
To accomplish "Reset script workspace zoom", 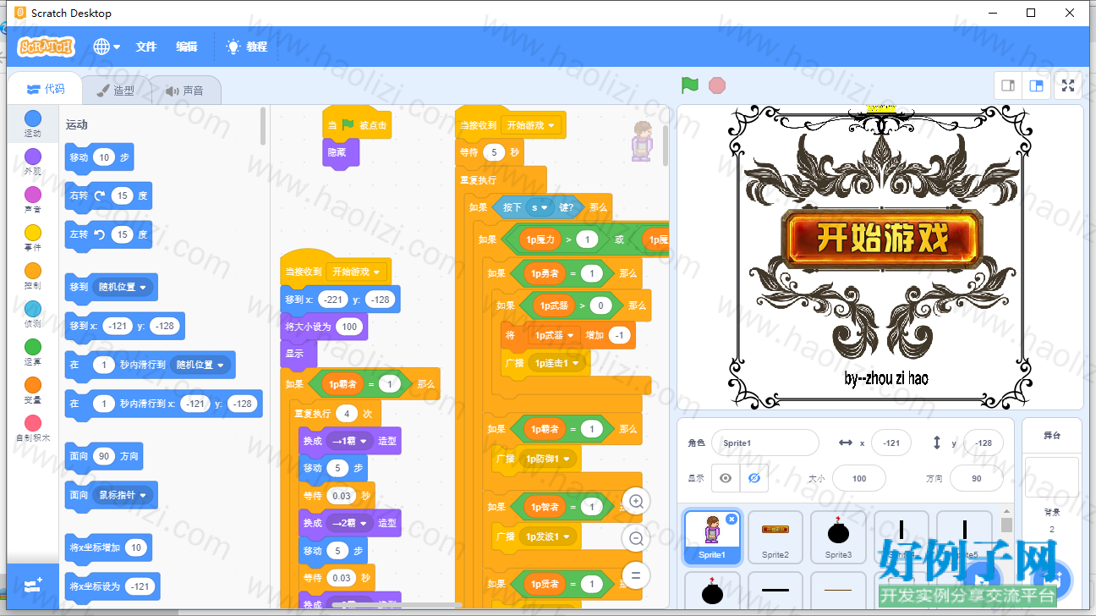I will pyautogui.click(x=636, y=575).
